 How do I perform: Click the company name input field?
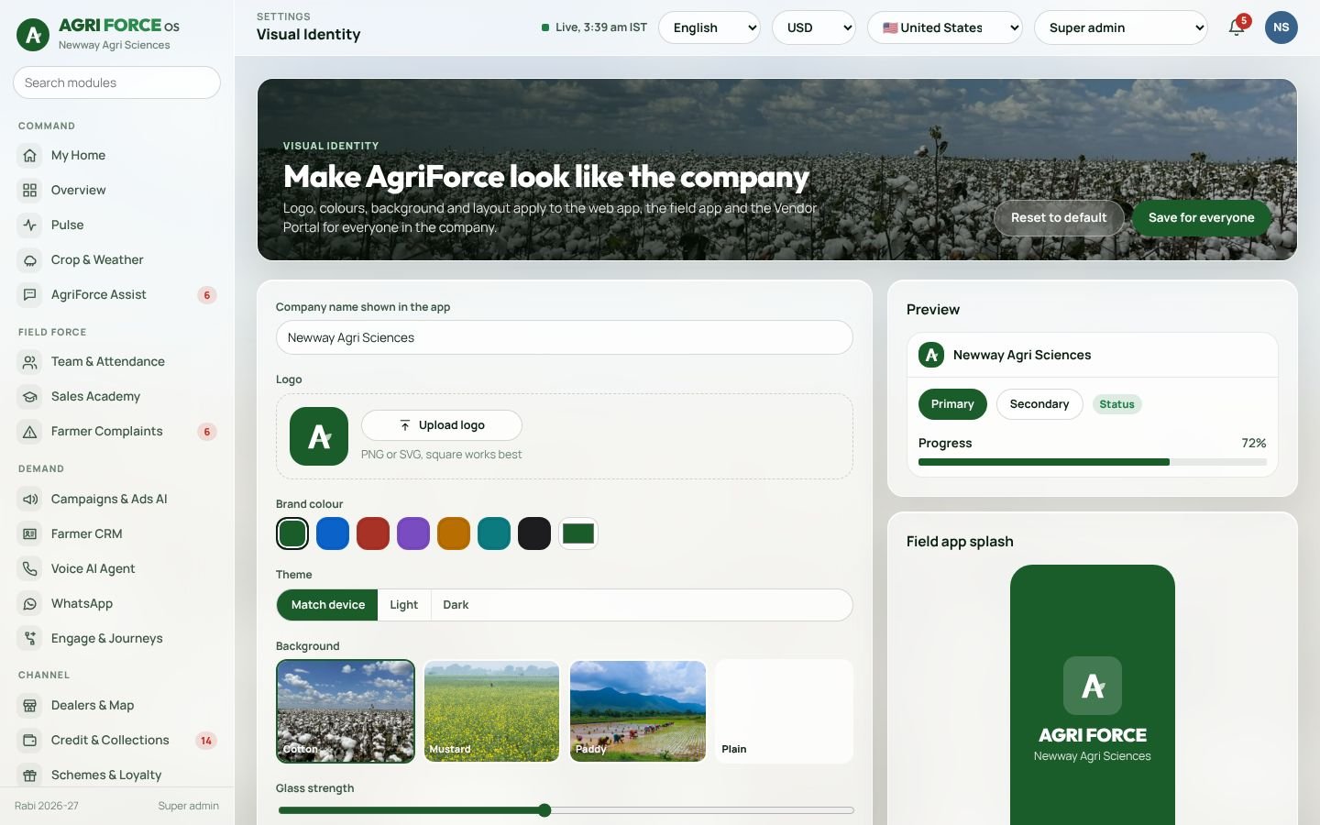pyautogui.click(x=565, y=337)
